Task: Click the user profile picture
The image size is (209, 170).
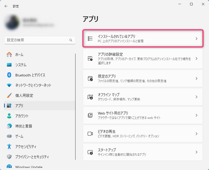Action: (x=12, y=22)
